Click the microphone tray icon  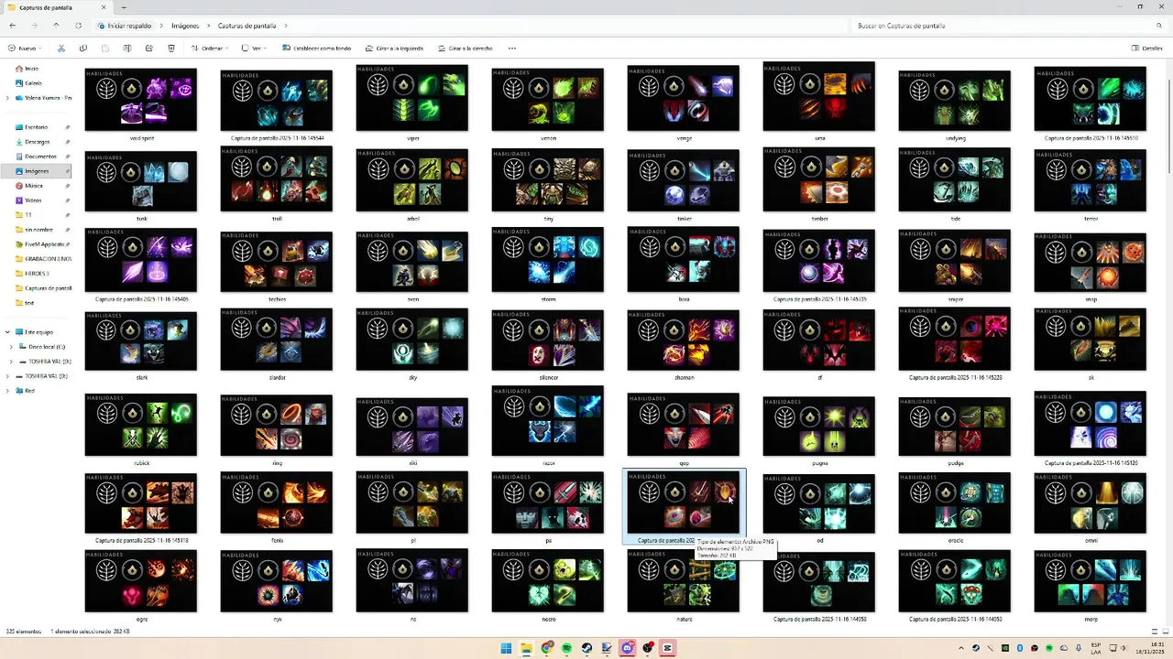pos(1079,648)
